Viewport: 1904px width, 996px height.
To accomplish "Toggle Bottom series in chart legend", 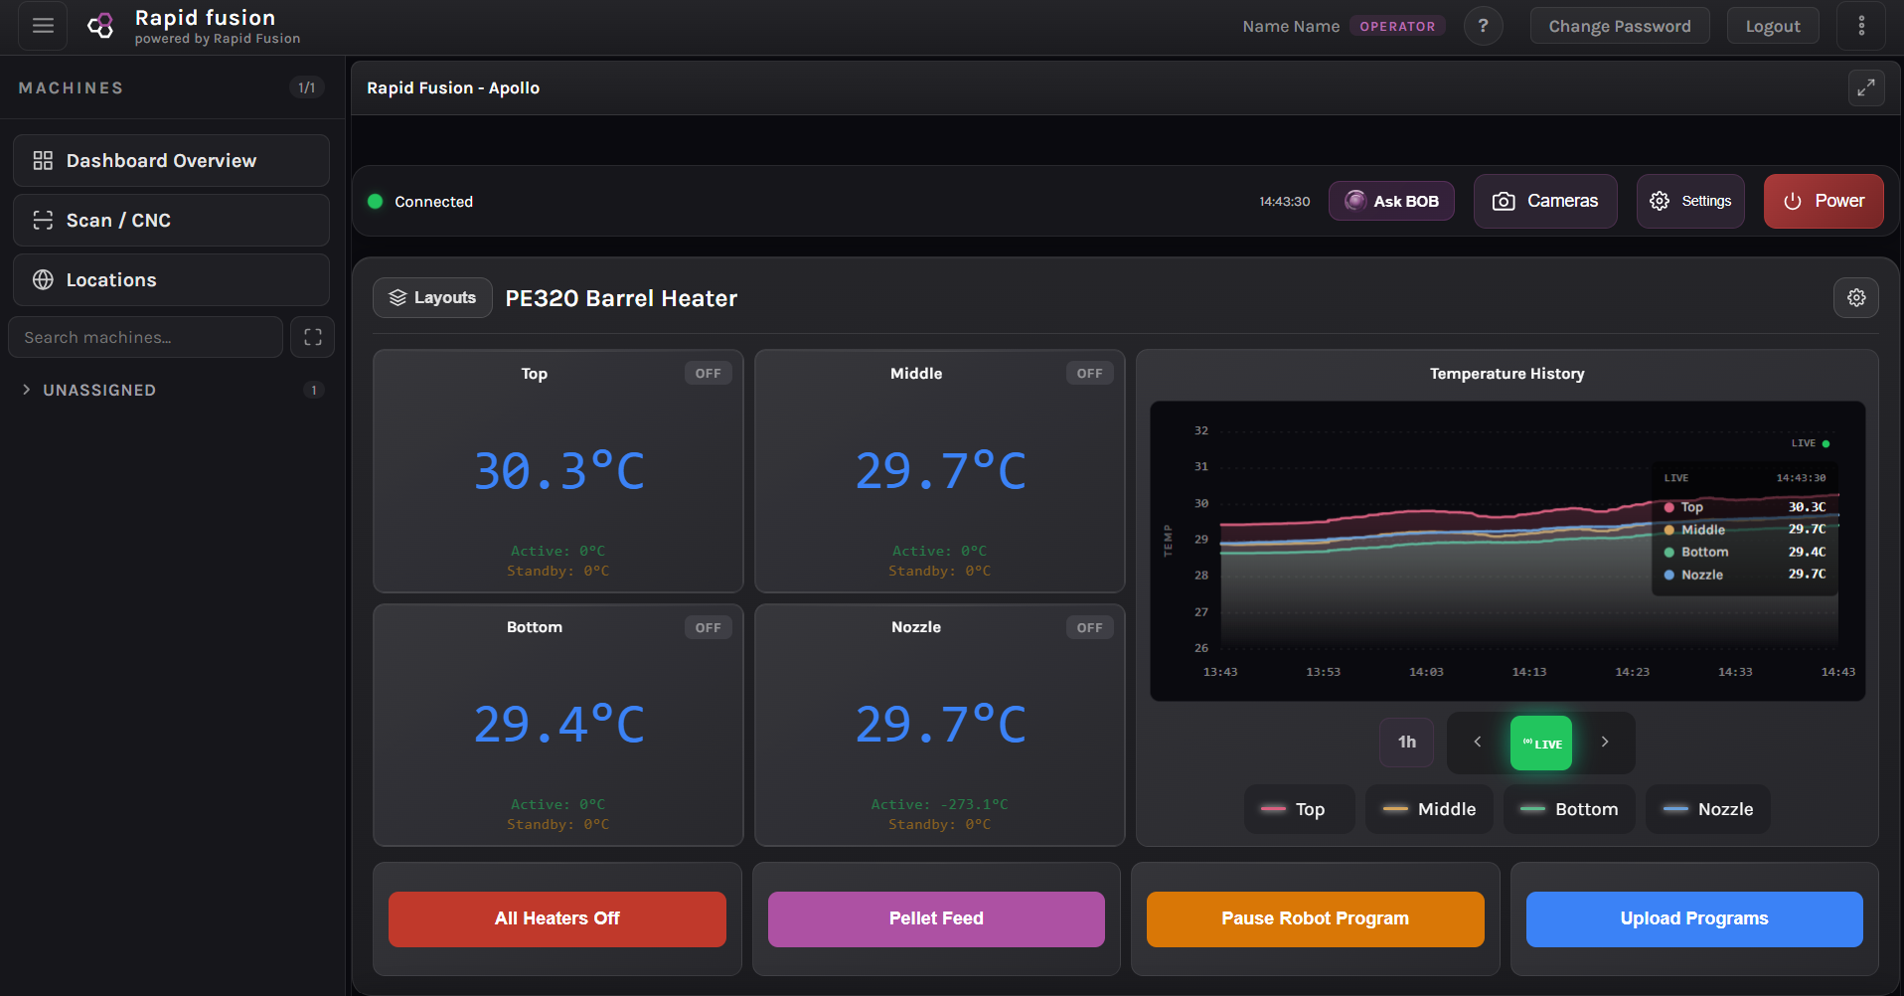I will pyautogui.click(x=1569, y=809).
